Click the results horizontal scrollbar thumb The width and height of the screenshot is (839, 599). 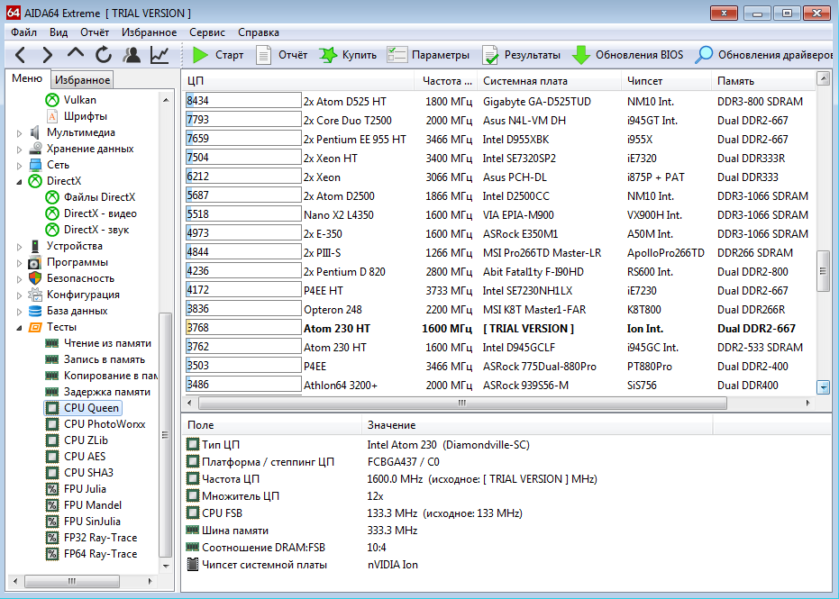463,403
